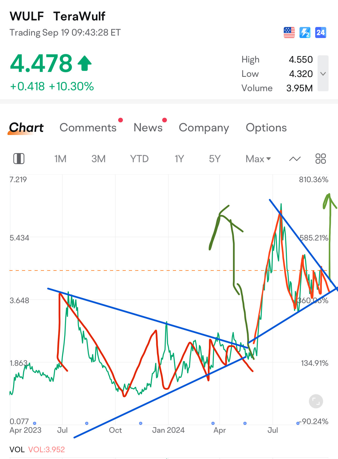Switch to the Chart tab

26,128
